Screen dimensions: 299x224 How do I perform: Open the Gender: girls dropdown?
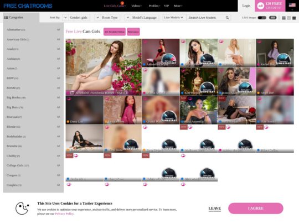click(x=76, y=18)
